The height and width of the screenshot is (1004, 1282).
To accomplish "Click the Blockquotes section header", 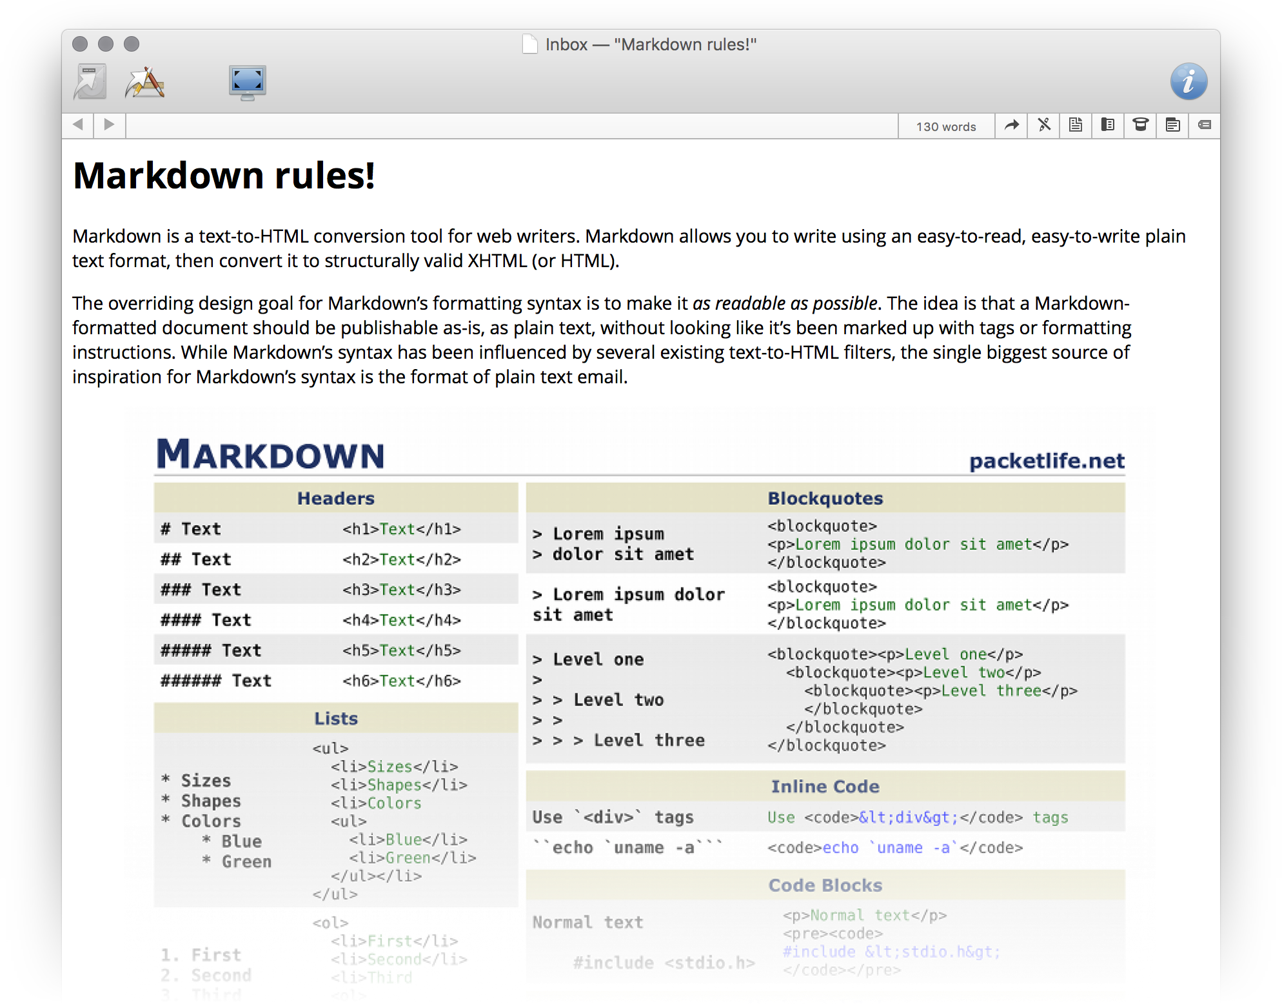I will click(825, 498).
